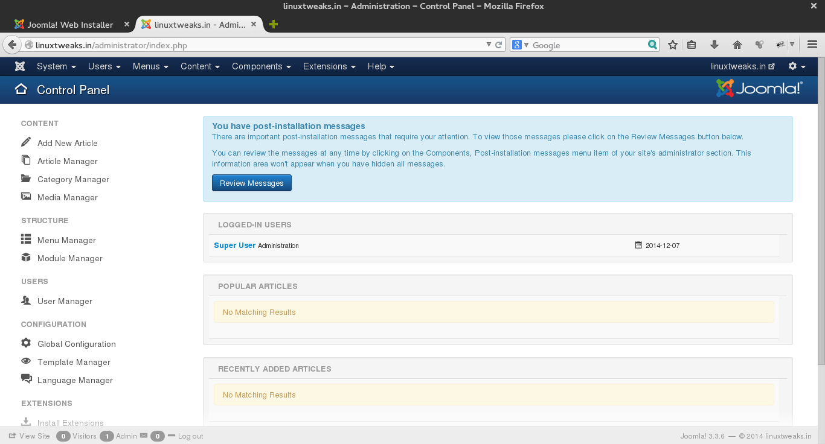Click the Module Manager icon
Viewport: 825px width, 444px height.
25,258
